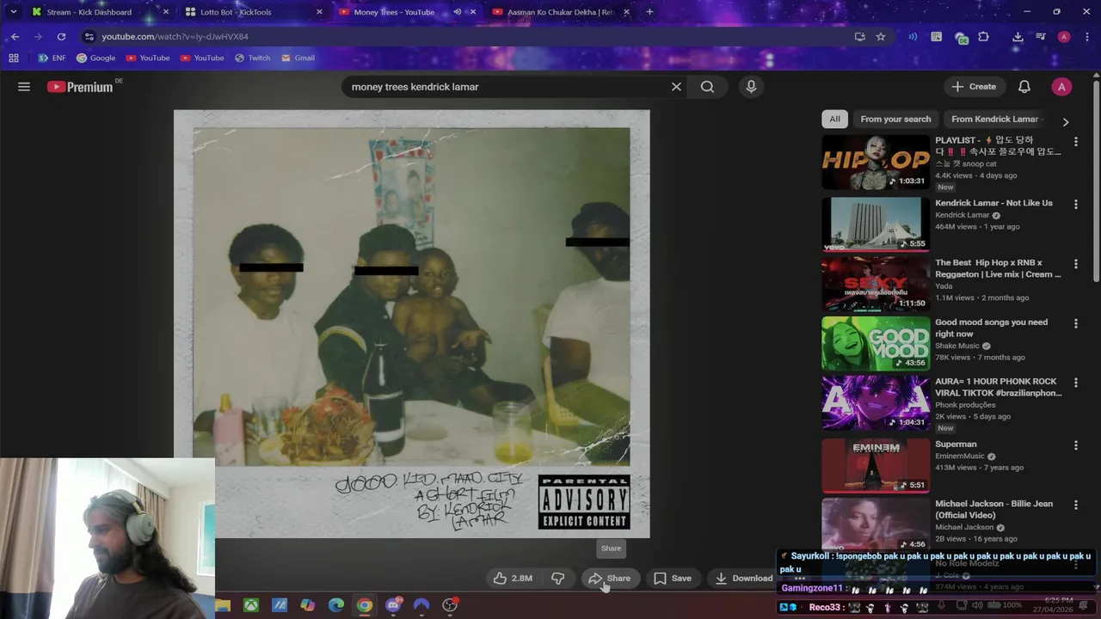Install app icon in address bar

pyautogui.click(x=859, y=37)
